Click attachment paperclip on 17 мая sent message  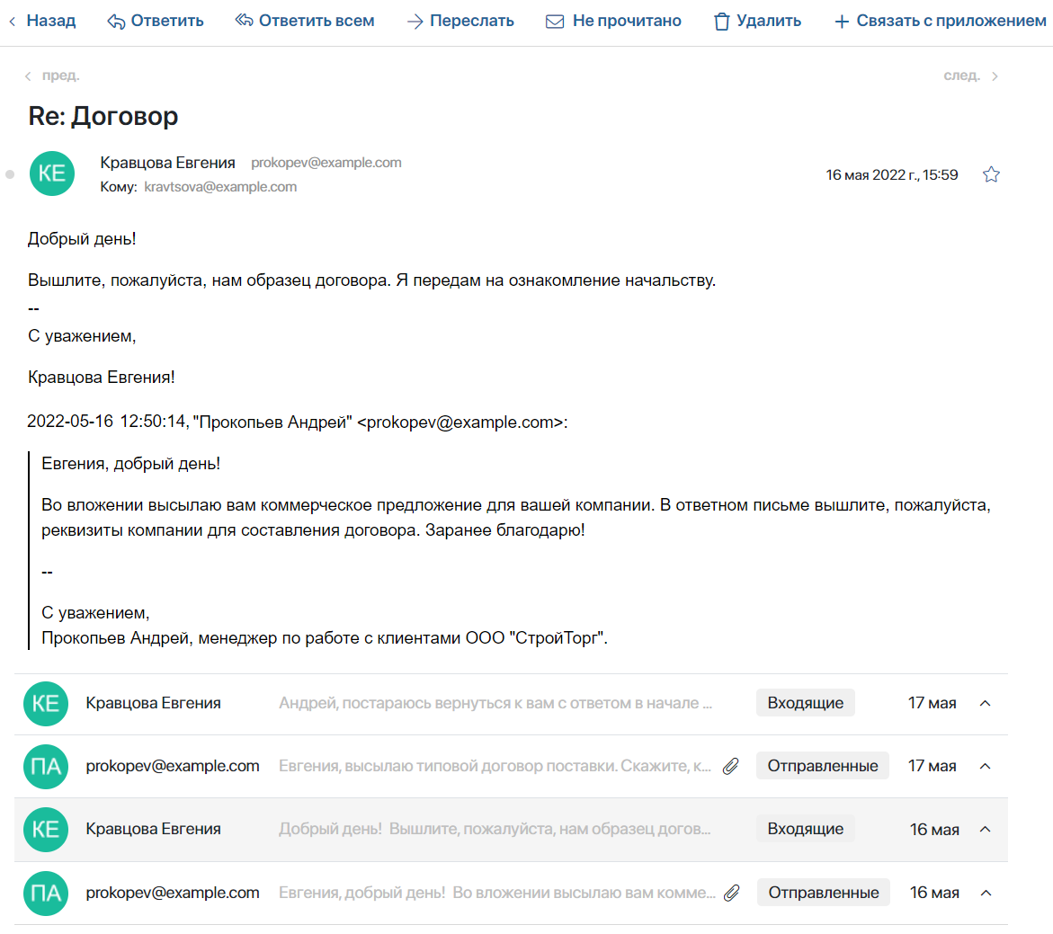pyautogui.click(x=731, y=766)
